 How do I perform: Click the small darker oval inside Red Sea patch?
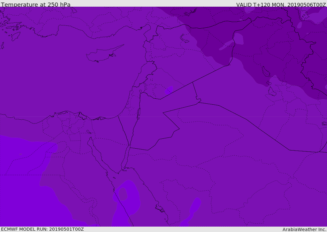[x=123, y=194]
